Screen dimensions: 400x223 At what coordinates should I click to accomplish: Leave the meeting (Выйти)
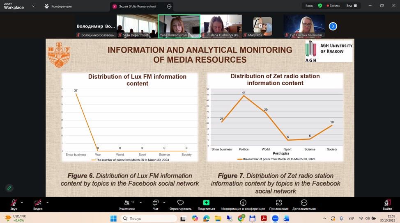click(x=387, y=203)
